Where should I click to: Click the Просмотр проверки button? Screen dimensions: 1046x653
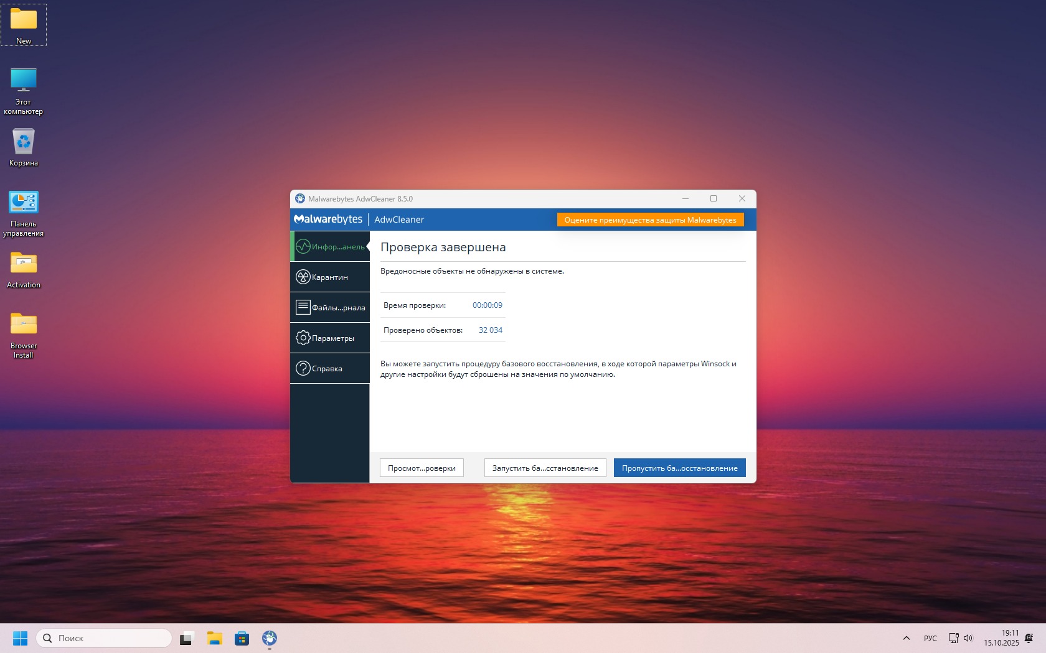(422, 468)
